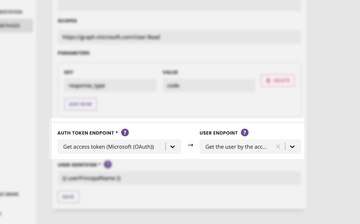Click the arrow icon between the endpoints
This screenshot has height=224, width=360.
pos(190,145)
